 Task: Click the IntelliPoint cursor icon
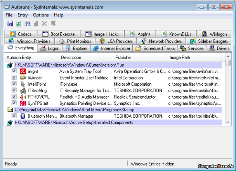23,84
